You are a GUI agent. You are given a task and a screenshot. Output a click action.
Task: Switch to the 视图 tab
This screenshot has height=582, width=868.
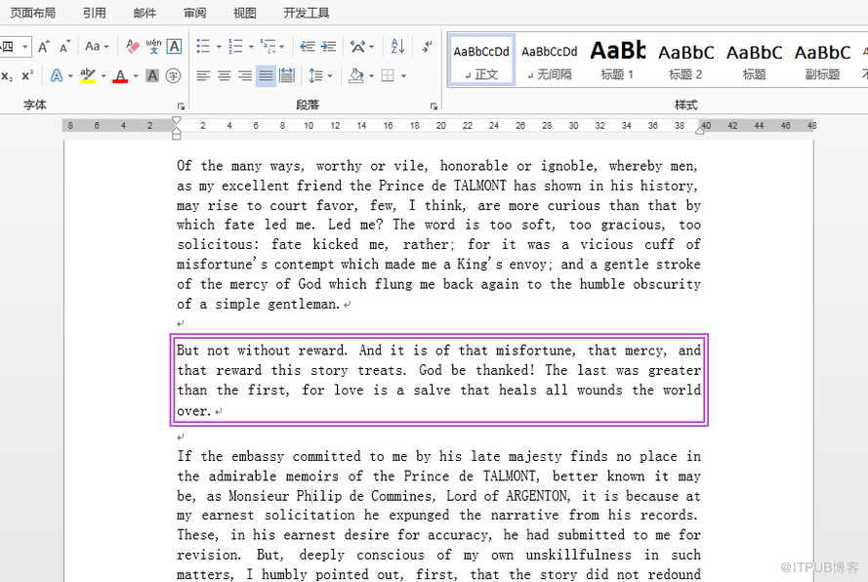(x=245, y=13)
